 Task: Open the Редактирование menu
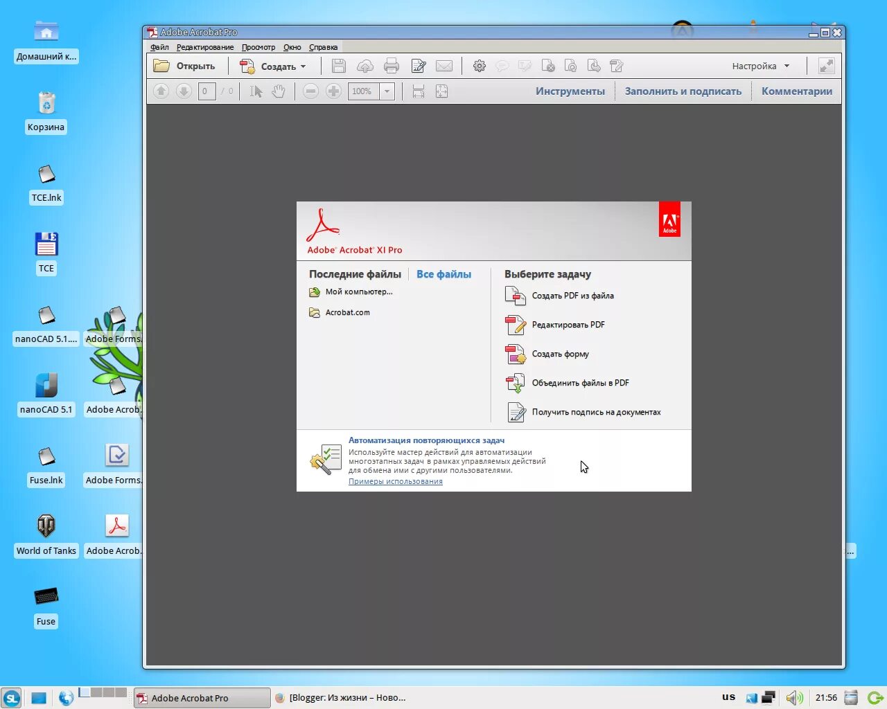205,47
